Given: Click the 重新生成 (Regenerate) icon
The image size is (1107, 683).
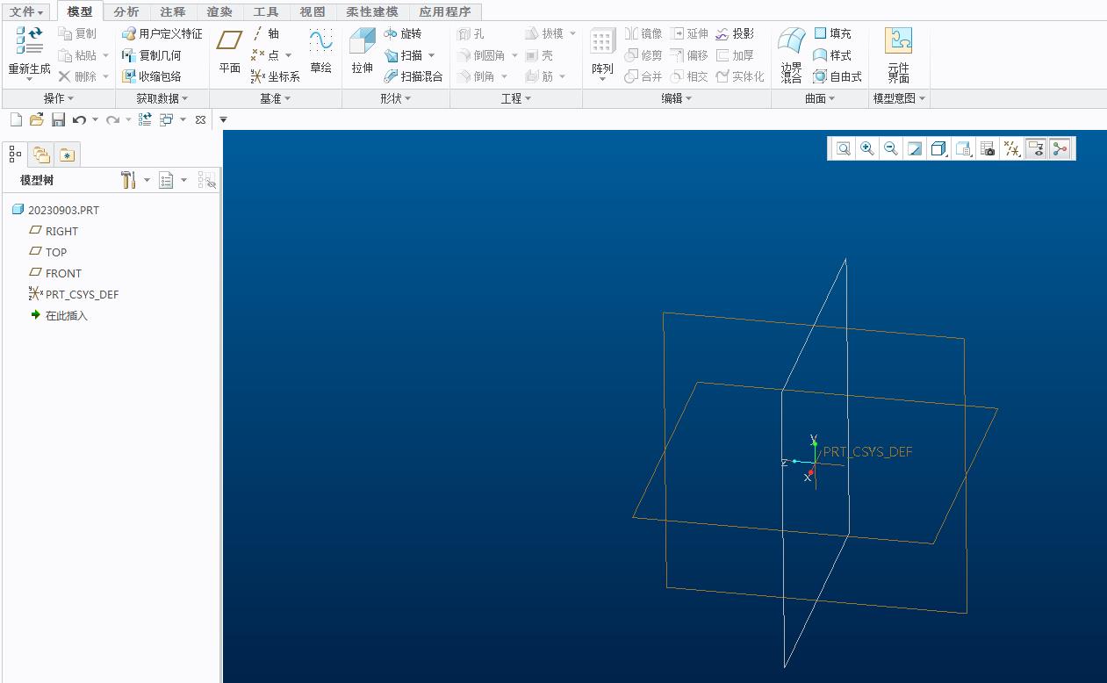Looking at the screenshot, I should point(29,40).
